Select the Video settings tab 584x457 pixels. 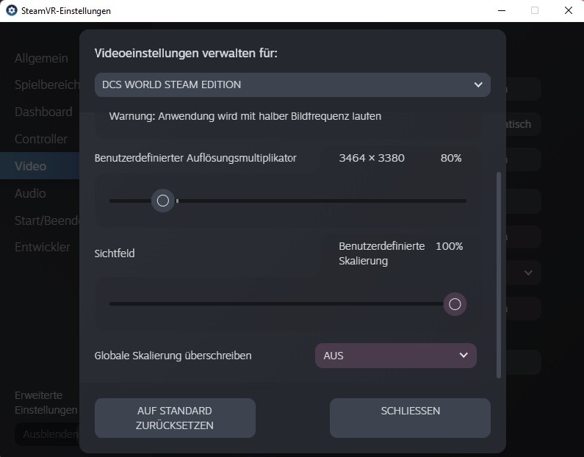[x=40, y=166]
